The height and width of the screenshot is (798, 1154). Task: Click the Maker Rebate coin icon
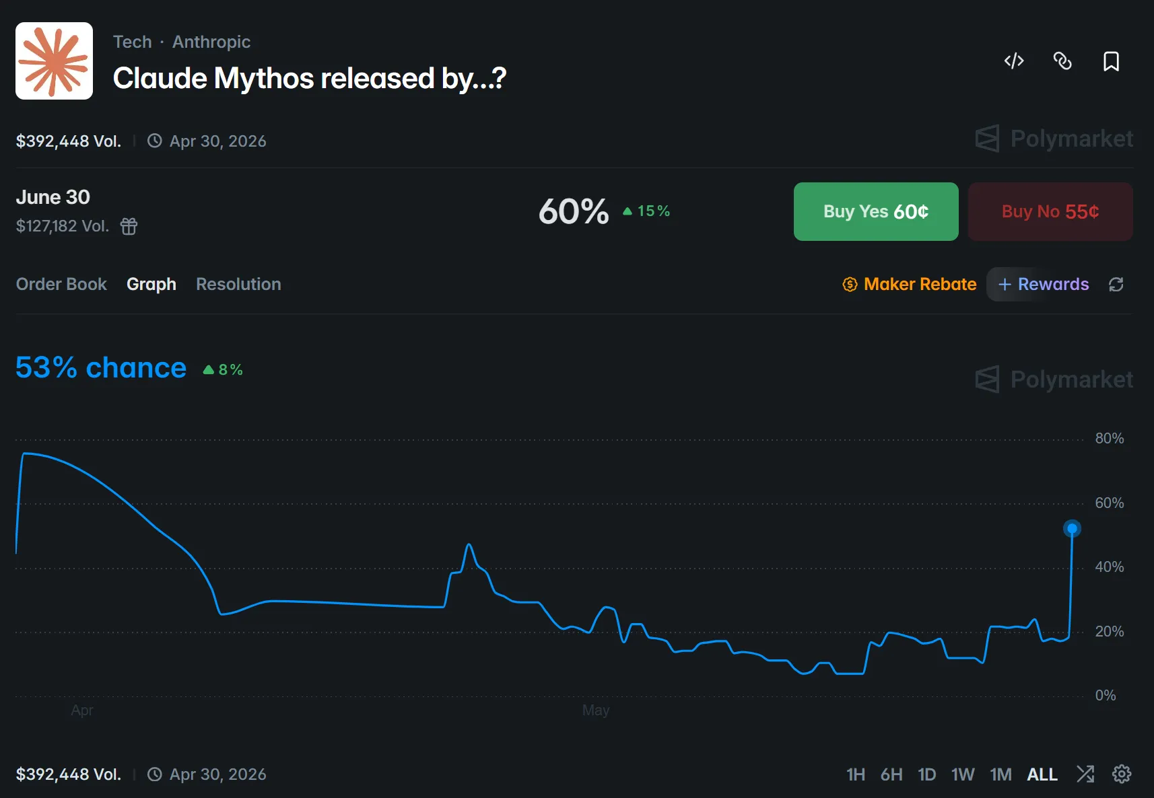point(850,285)
